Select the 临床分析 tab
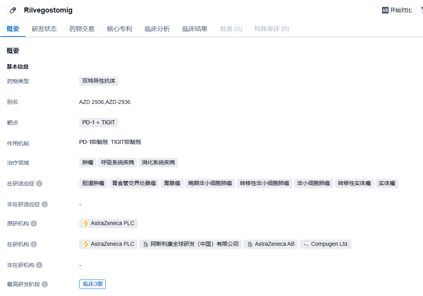The image size is (423, 296). pos(157,29)
